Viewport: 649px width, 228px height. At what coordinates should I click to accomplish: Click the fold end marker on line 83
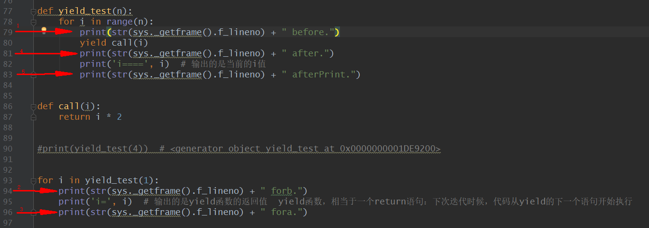click(x=33, y=75)
